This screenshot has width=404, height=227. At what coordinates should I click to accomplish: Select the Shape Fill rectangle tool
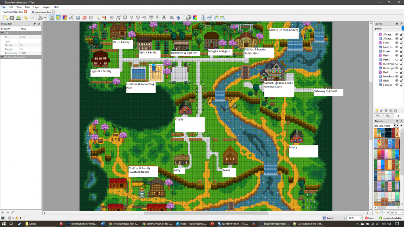(78, 18)
